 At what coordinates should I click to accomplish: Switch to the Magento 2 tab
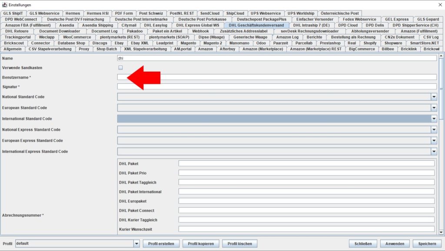click(x=213, y=43)
